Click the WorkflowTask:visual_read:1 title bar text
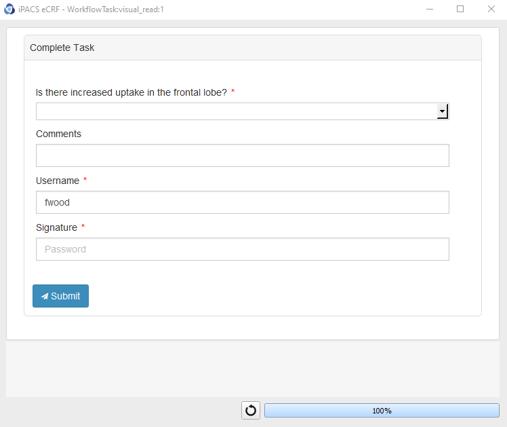 (115, 10)
